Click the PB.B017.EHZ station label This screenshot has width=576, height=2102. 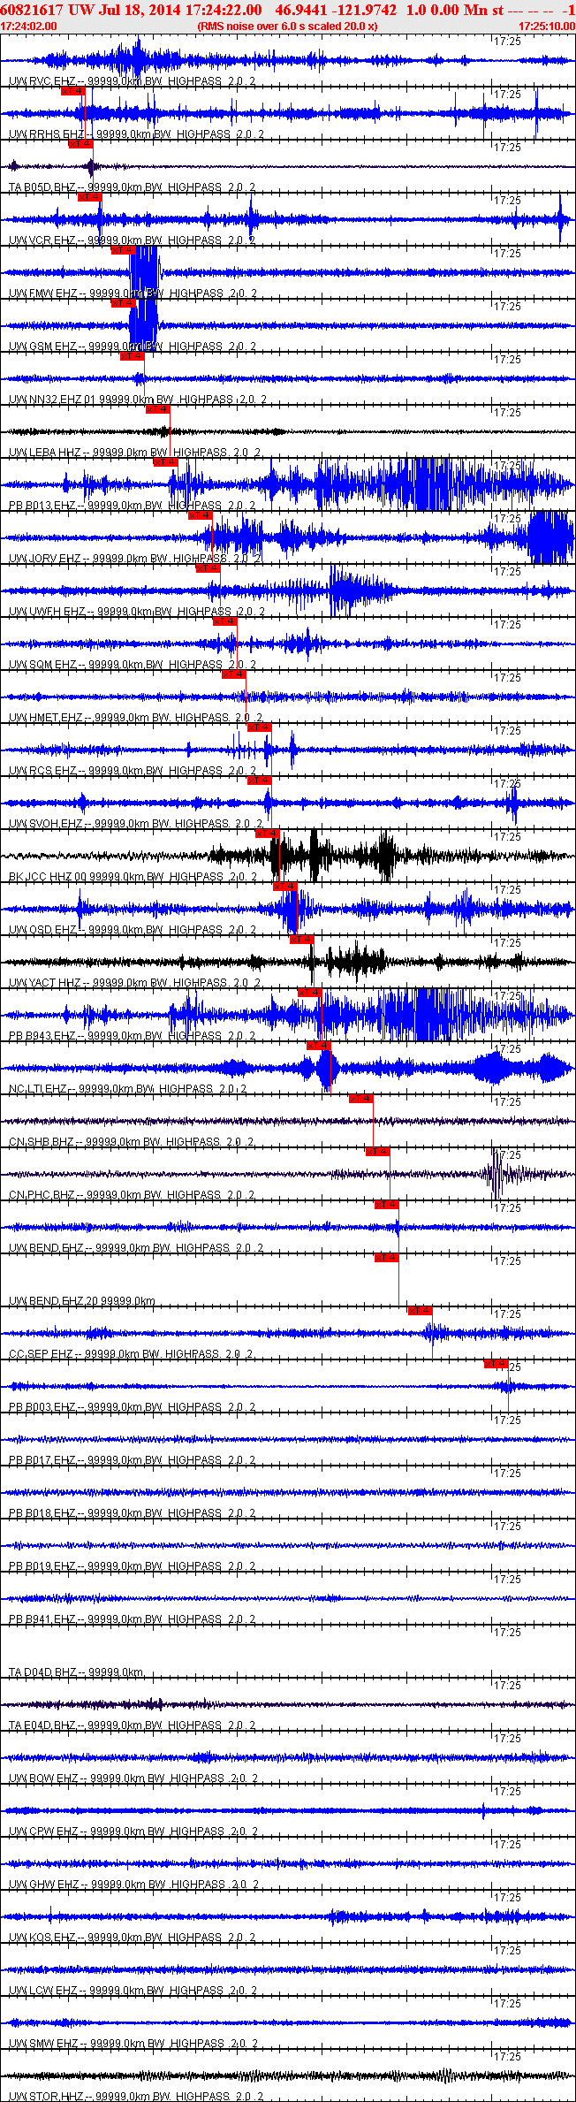click(x=133, y=1460)
